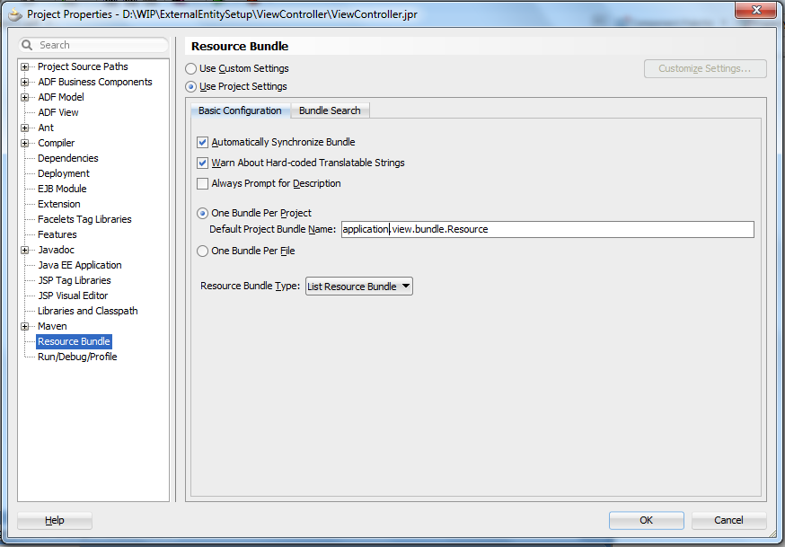The height and width of the screenshot is (547, 785).
Task: Switch to Bundle Search tab
Action: (x=330, y=110)
